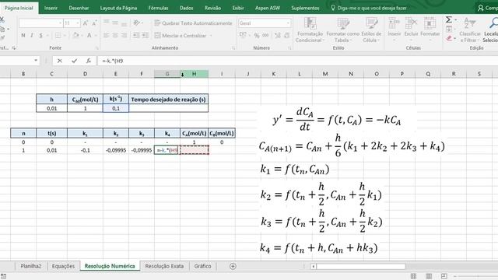Toggle underline (S) formatting
This screenshot has width=498, height=280.
[40, 35]
